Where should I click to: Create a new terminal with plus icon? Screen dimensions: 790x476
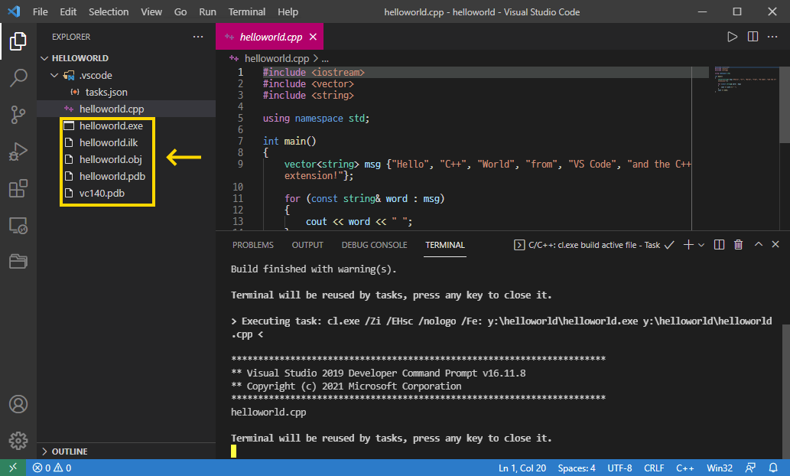tap(688, 245)
